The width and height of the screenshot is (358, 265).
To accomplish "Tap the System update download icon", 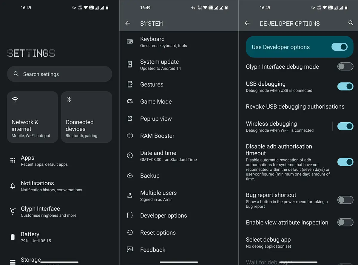I will tap(130, 64).
